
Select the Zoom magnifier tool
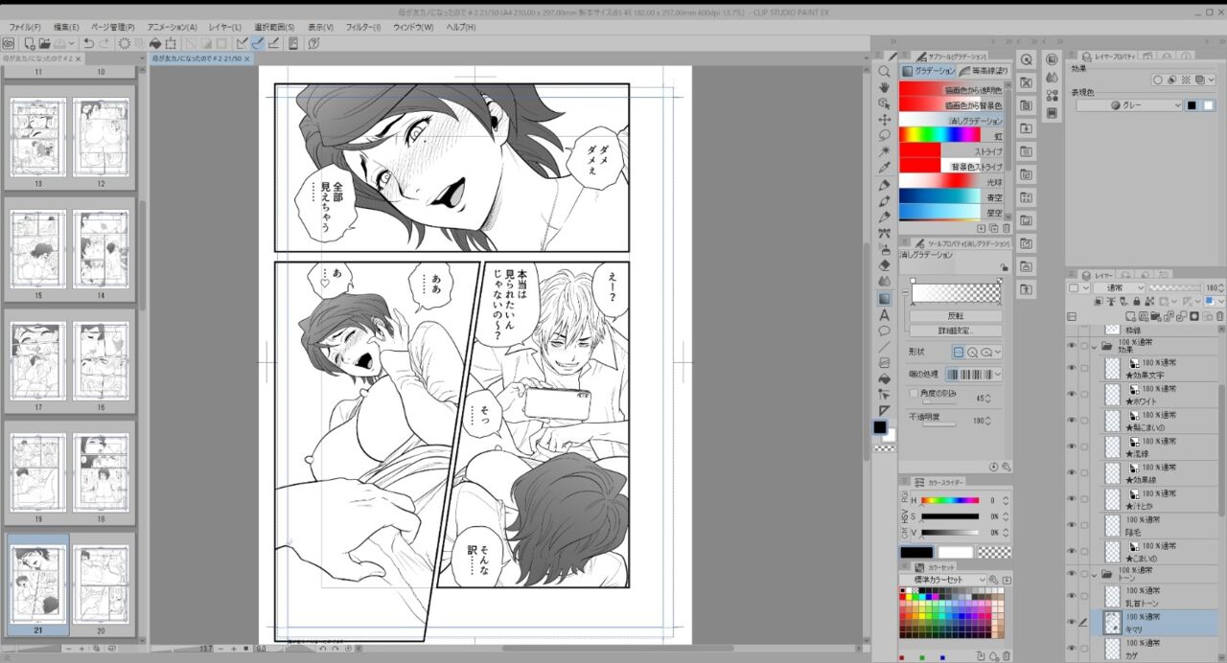[x=884, y=71]
